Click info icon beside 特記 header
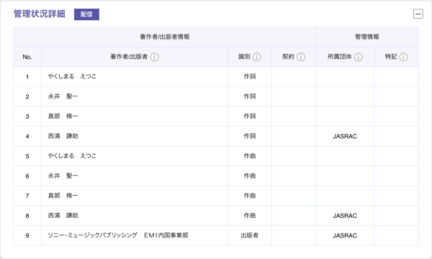432x259 pixels. 403,57
